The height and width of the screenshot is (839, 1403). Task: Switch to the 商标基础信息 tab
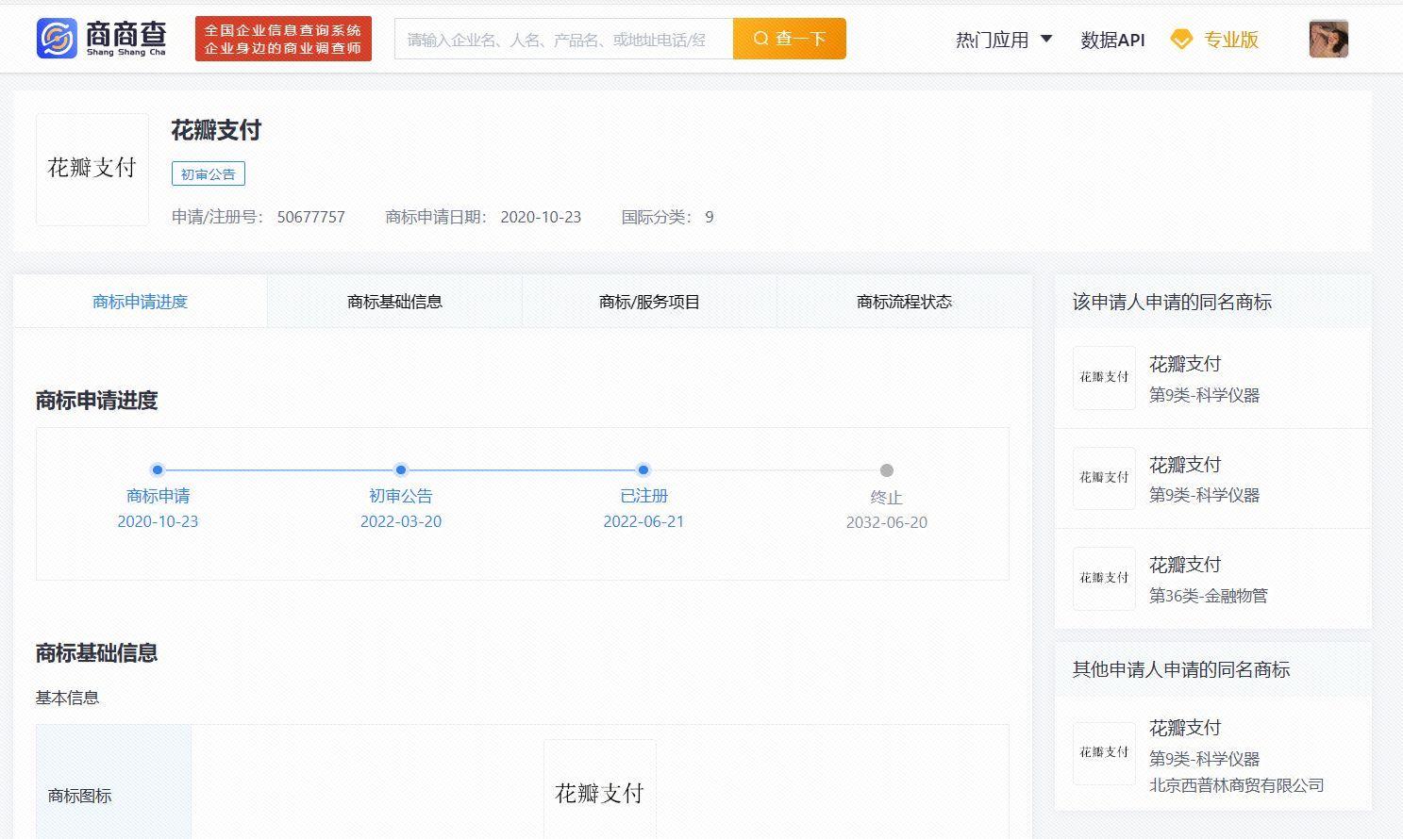click(x=394, y=302)
